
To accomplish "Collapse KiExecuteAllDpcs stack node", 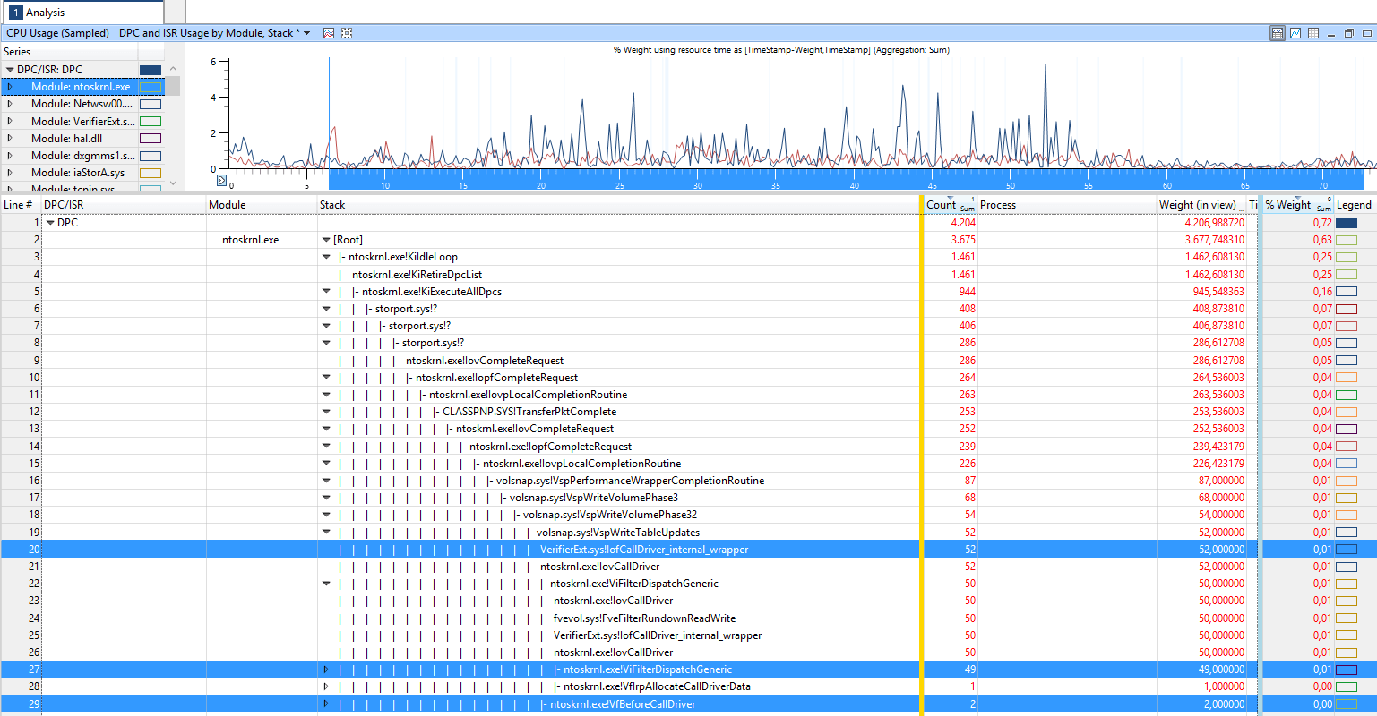I will click(326, 292).
